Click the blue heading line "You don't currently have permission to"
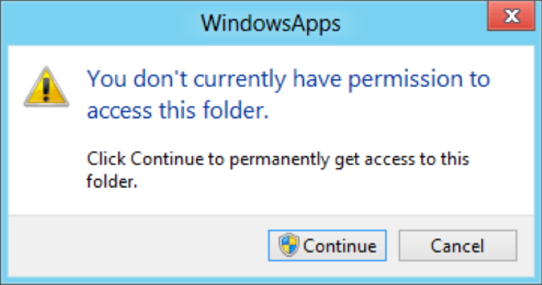The width and height of the screenshot is (542, 285). 289,80
